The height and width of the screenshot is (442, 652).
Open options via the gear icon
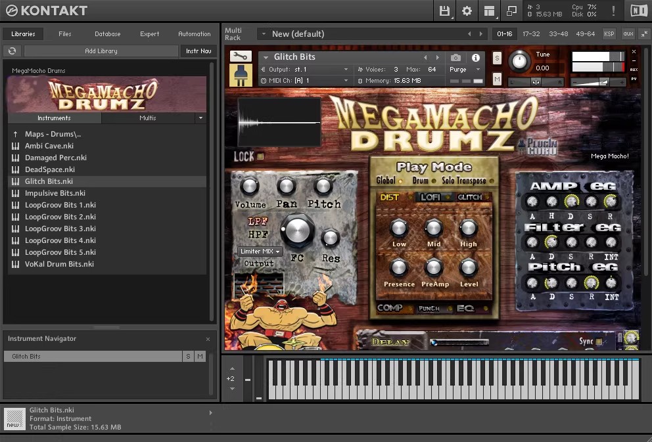pyautogui.click(x=467, y=11)
